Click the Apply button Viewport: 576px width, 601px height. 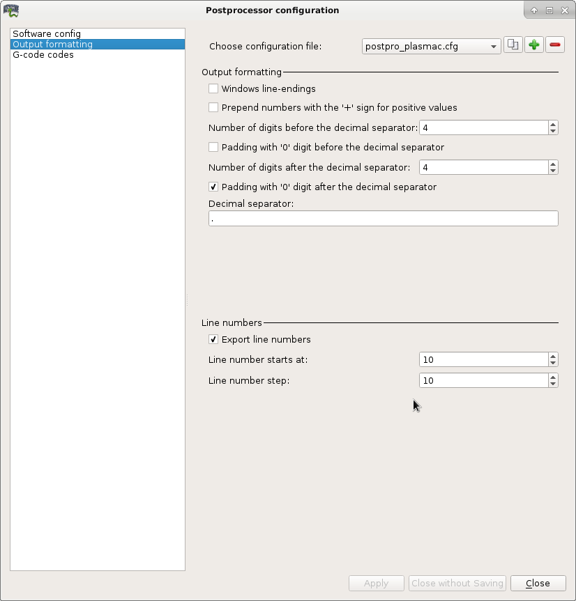[376, 583]
